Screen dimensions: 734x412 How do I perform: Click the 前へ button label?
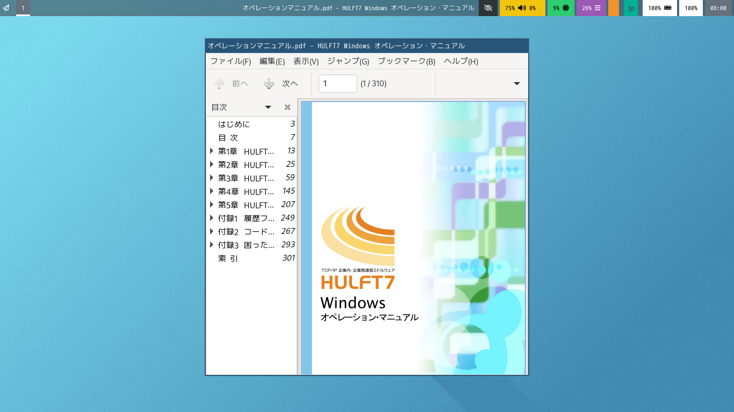click(240, 84)
